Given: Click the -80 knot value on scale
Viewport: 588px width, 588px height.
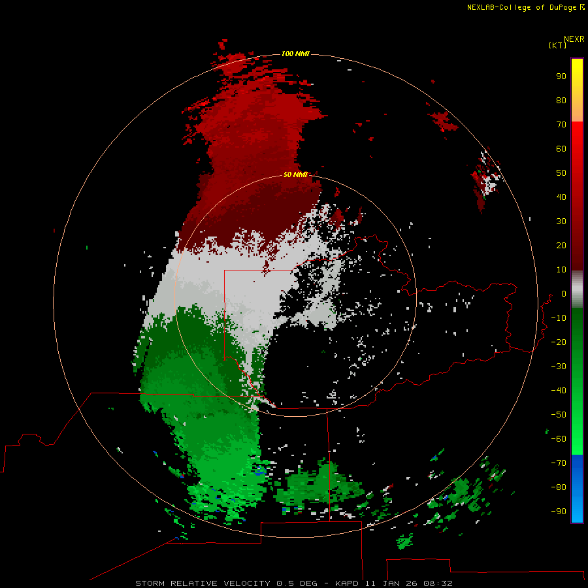Looking at the screenshot, I should [559, 487].
